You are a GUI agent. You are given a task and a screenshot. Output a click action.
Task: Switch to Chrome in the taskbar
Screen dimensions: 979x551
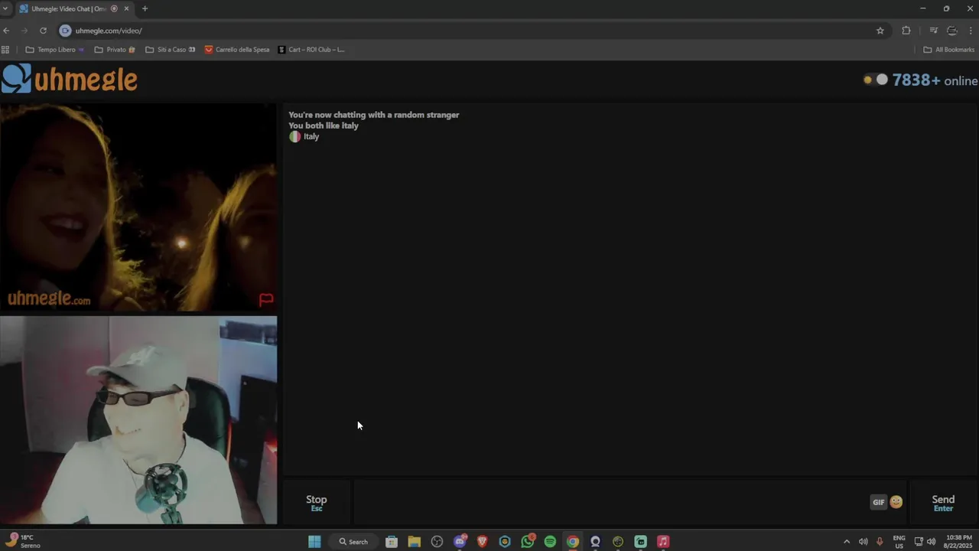click(x=573, y=542)
